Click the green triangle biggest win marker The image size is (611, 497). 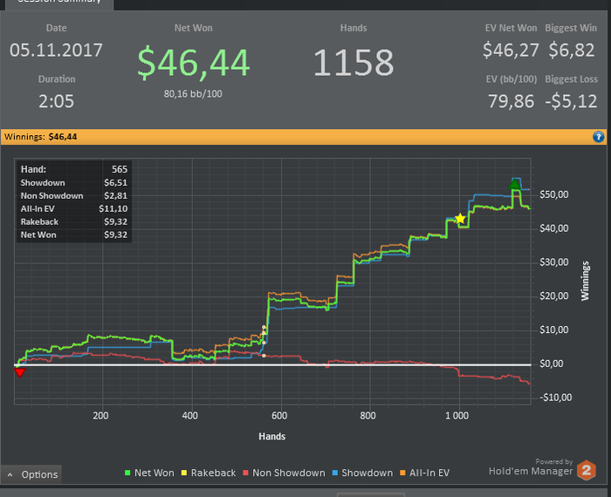point(514,184)
